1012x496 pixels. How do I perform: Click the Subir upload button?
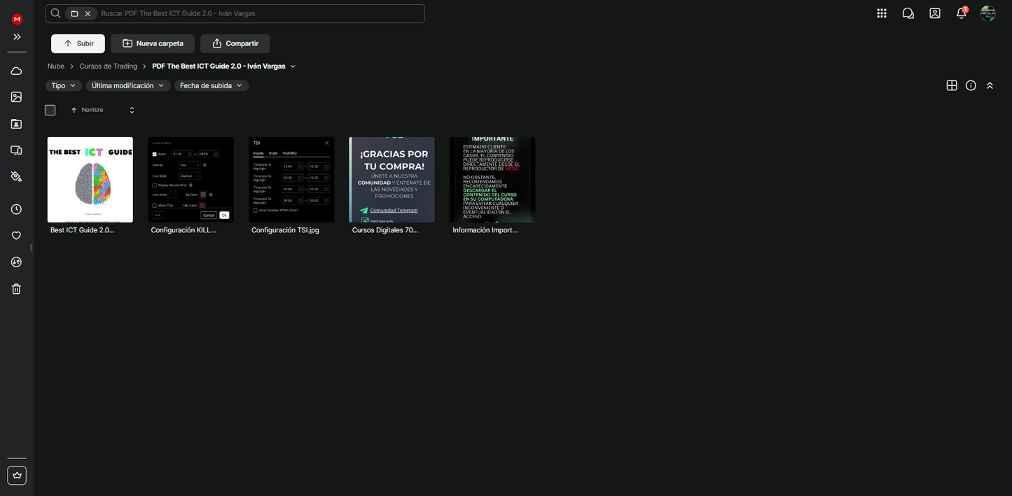78,43
